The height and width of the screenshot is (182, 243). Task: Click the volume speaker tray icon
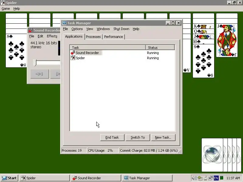(x=194, y=178)
